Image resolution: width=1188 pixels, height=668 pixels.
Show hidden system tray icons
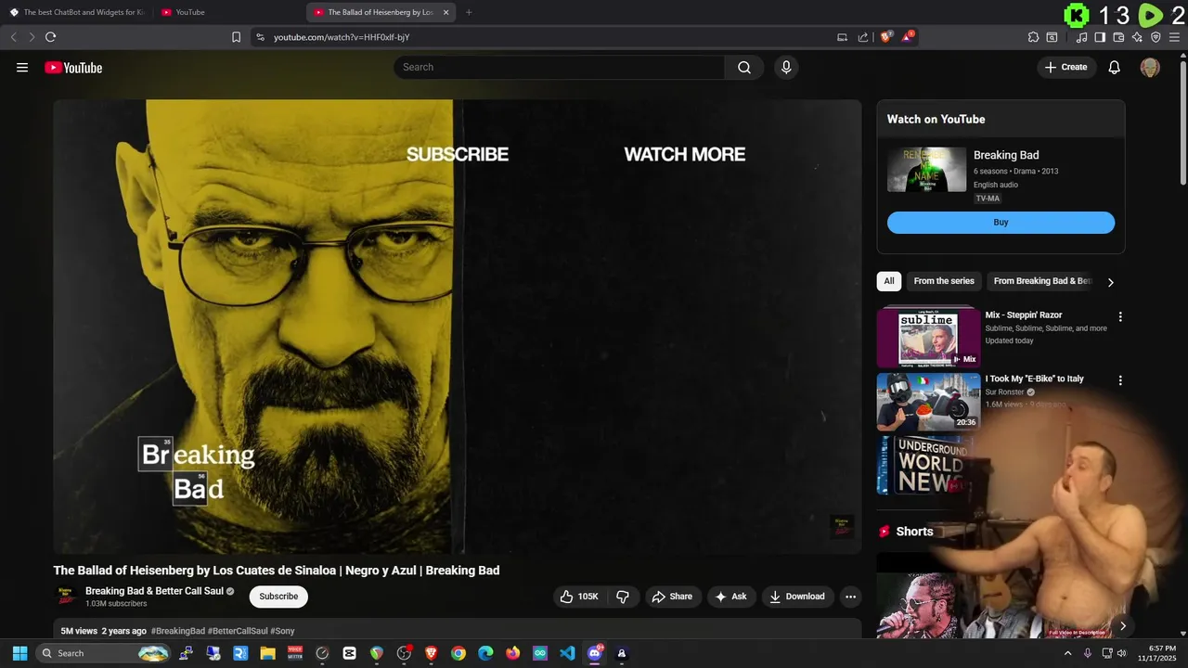pyautogui.click(x=1067, y=653)
